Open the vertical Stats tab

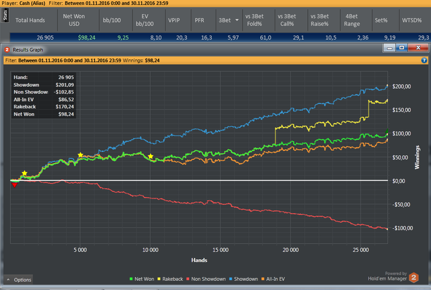[5, 15]
